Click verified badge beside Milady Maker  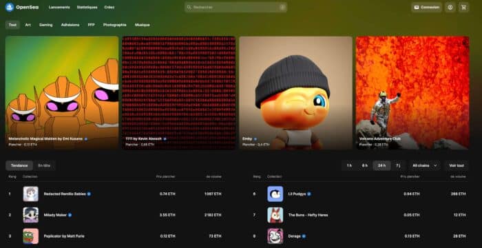[x=70, y=215]
